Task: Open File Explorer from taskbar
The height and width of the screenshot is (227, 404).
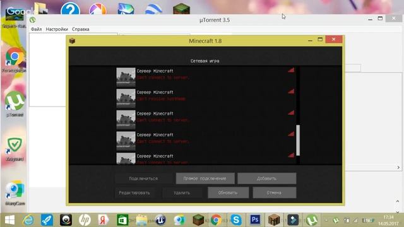Action: point(141,220)
